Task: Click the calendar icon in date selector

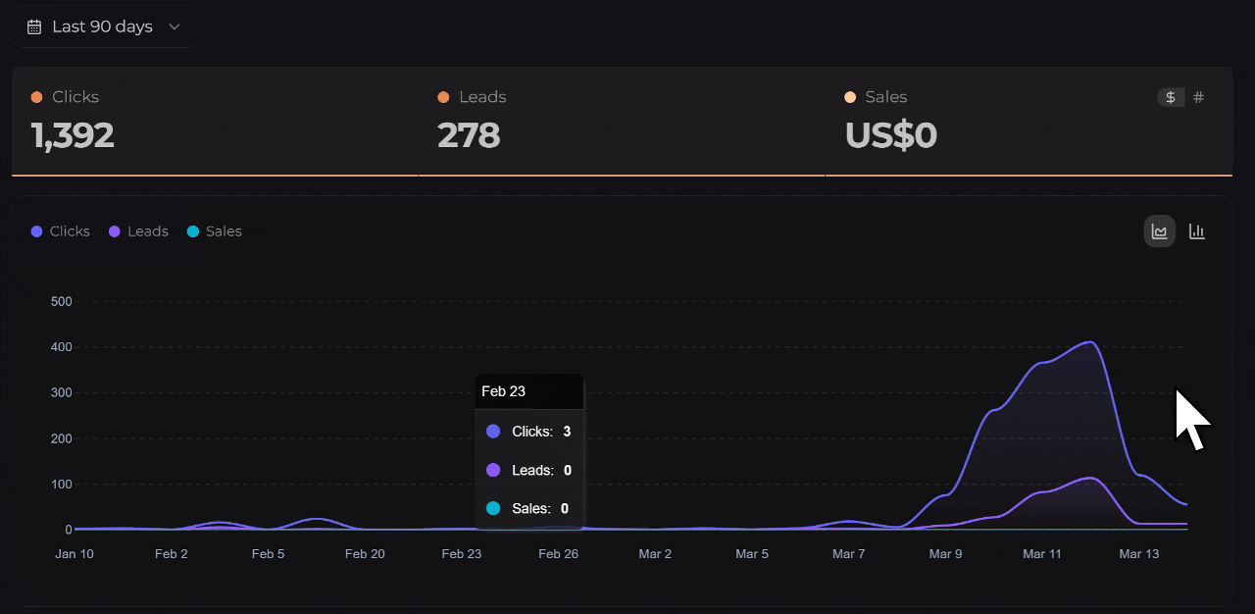Action: pyautogui.click(x=34, y=26)
